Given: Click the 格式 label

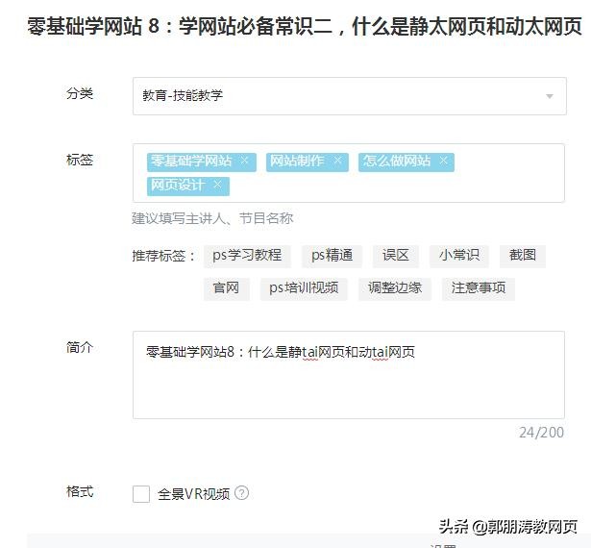Looking at the screenshot, I should tap(80, 491).
